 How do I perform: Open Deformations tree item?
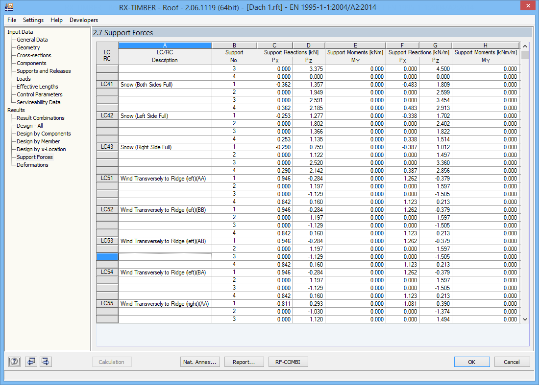(x=32, y=165)
